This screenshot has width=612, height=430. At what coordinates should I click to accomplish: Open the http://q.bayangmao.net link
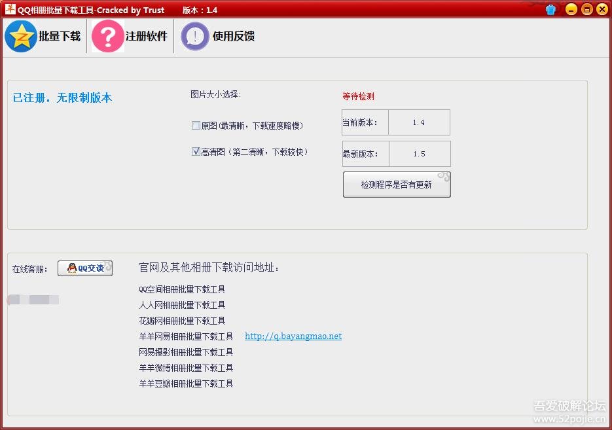click(293, 336)
